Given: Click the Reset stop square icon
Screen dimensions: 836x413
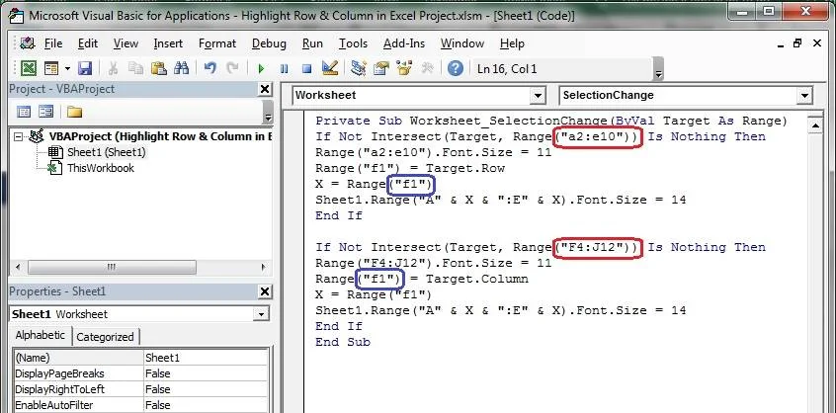Looking at the screenshot, I should tap(306, 69).
